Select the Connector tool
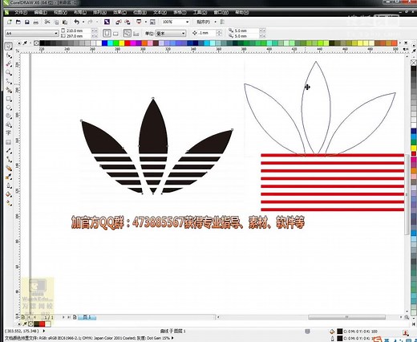The height and width of the screenshot is (342, 417). pos(9,160)
